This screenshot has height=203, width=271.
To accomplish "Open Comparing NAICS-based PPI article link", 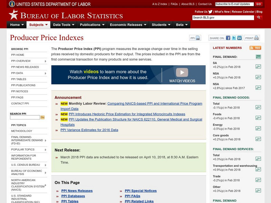I will pyautogui.click(x=155, y=104).
